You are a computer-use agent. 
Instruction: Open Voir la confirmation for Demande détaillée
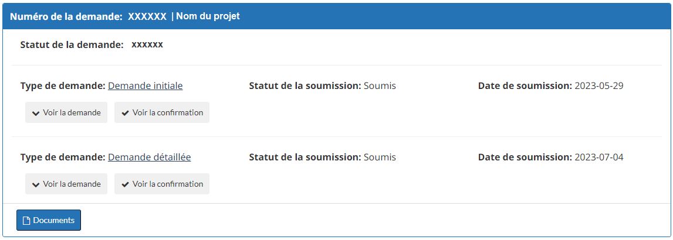[162, 184]
